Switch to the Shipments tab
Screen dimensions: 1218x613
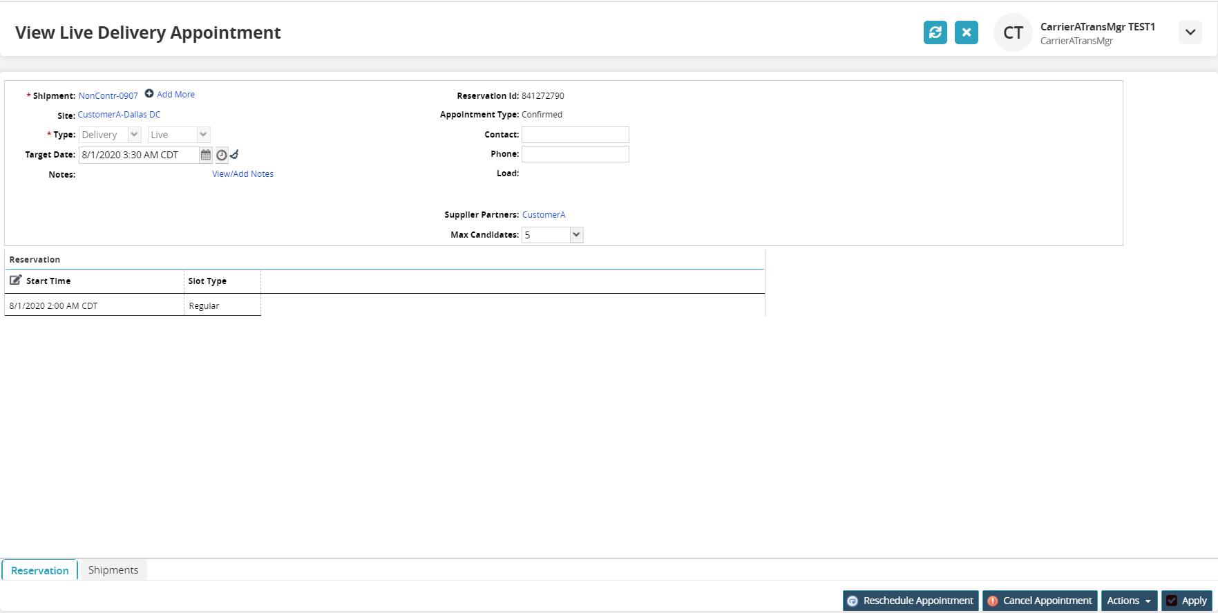(x=113, y=570)
